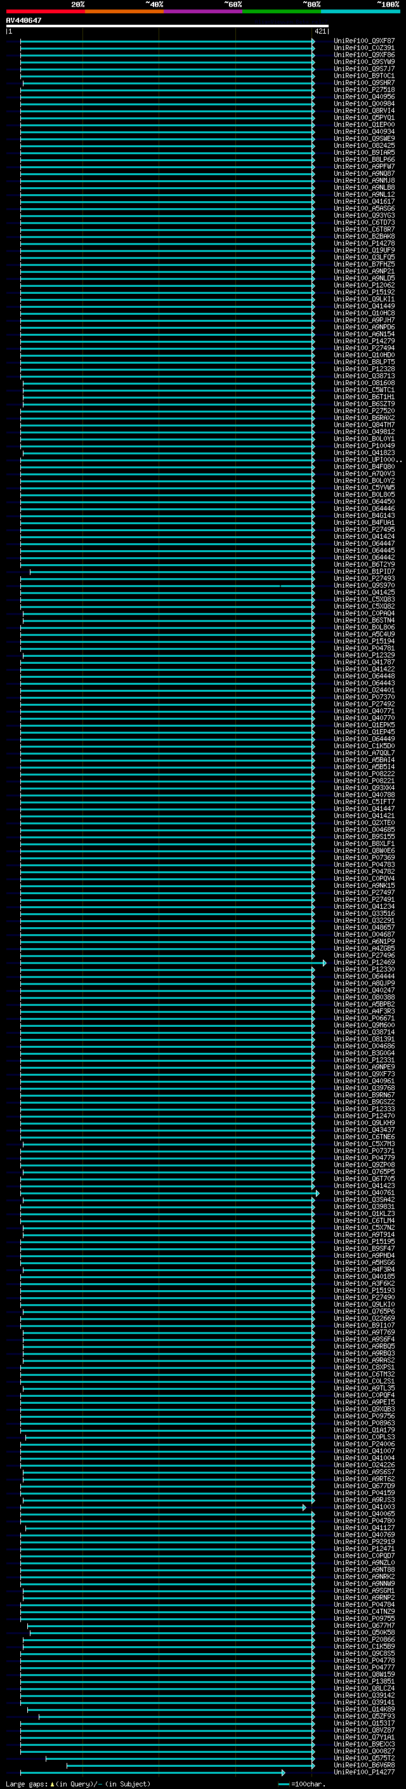
Task: Select hit label UniRef100_P27497
Action: pos(363,892)
